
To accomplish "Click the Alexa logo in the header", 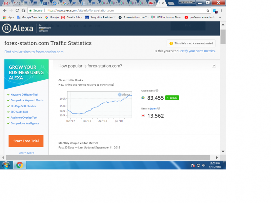I will tap(18, 28).
